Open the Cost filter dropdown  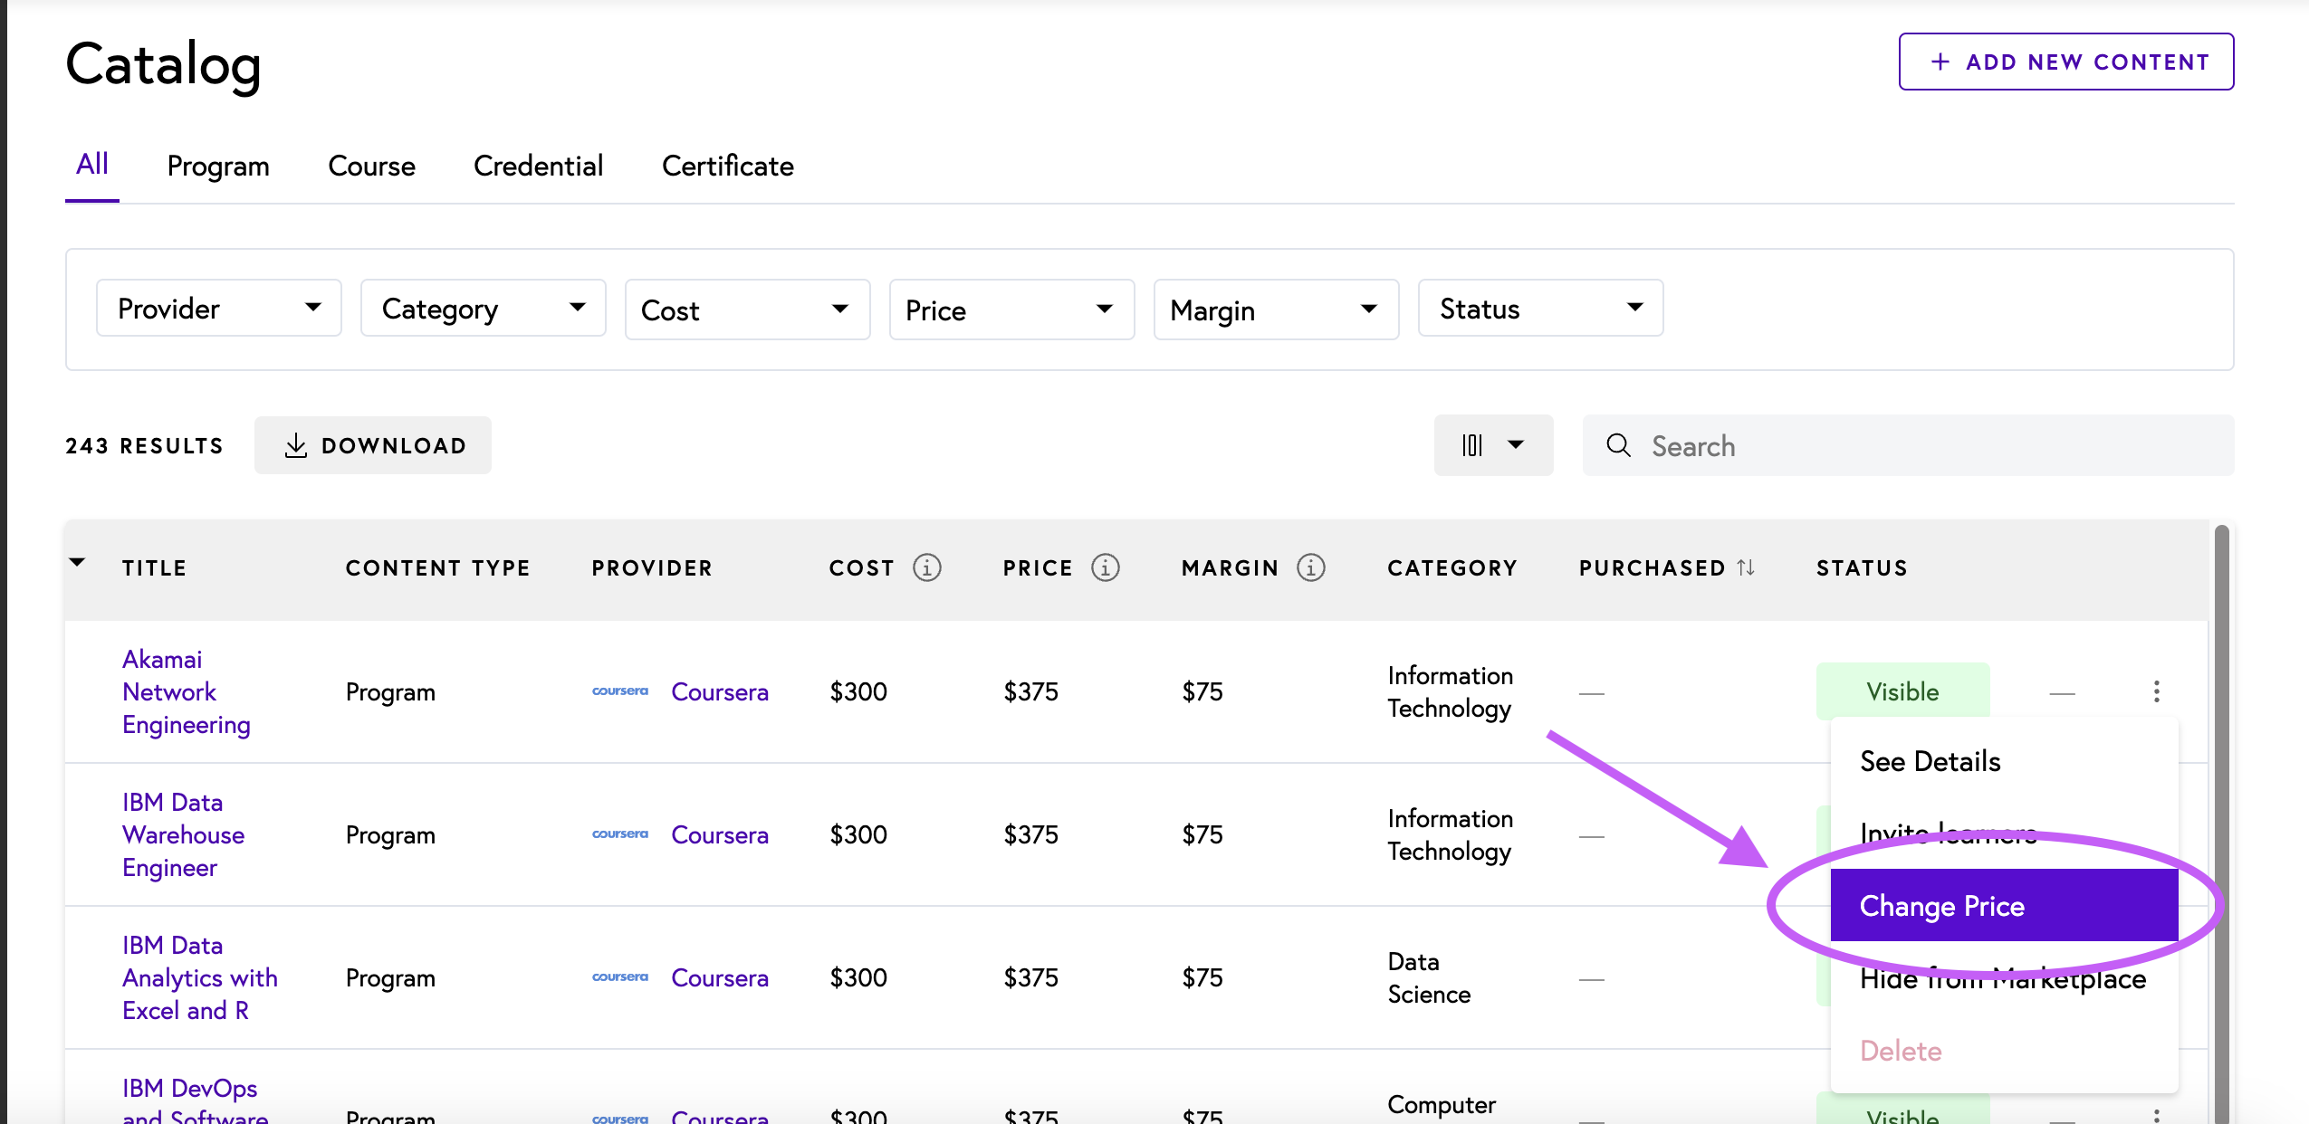click(x=747, y=310)
